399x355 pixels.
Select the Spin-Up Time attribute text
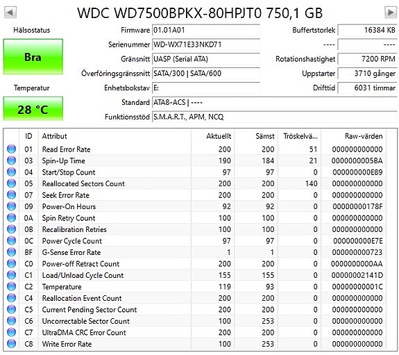(x=64, y=160)
